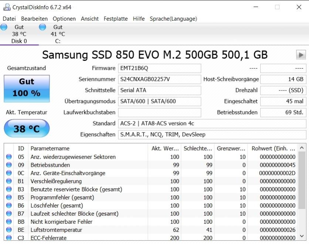The height and width of the screenshot is (244, 309).
Task: Click the next disk arrow button
Action: [x=301, y=55]
